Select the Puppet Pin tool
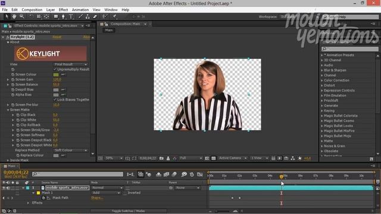The width and height of the screenshot is (381, 214). pyautogui.click(x=114, y=17)
